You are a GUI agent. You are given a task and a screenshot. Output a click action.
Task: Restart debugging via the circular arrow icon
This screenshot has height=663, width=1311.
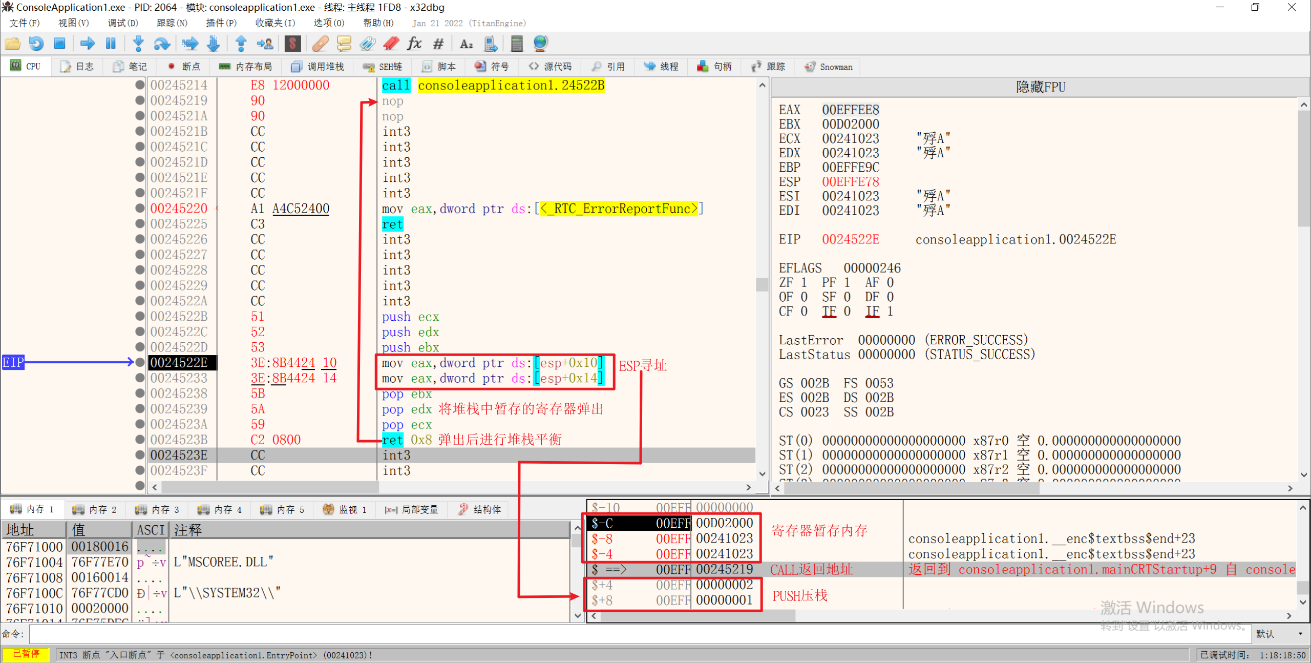pos(36,44)
